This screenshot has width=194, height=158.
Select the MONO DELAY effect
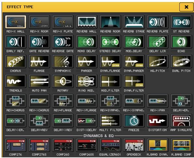[x=87, y=42]
